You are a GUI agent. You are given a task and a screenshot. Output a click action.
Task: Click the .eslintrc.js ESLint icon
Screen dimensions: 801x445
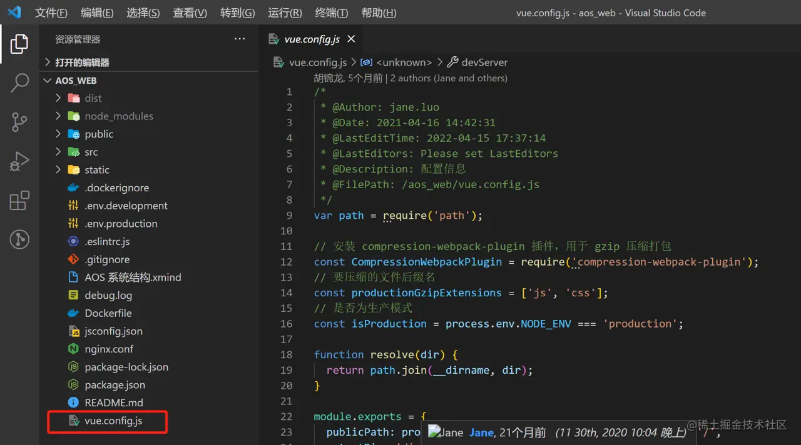[74, 241]
